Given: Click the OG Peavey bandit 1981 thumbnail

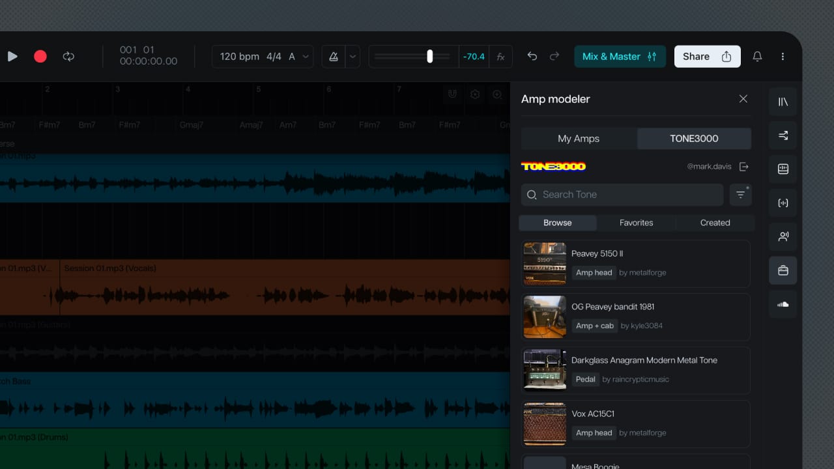Looking at the screenshot, I should 545,317.
